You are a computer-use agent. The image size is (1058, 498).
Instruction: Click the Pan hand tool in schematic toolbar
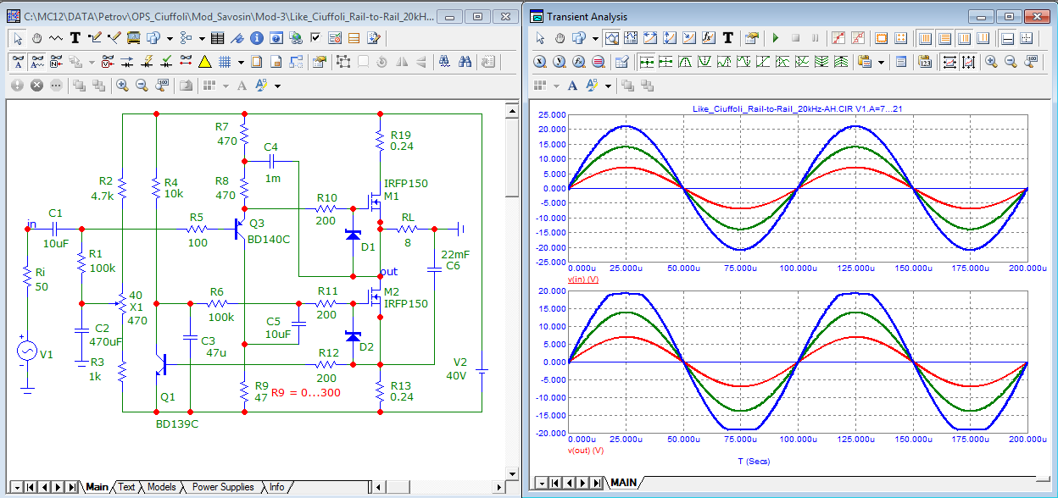click(37, 37)
